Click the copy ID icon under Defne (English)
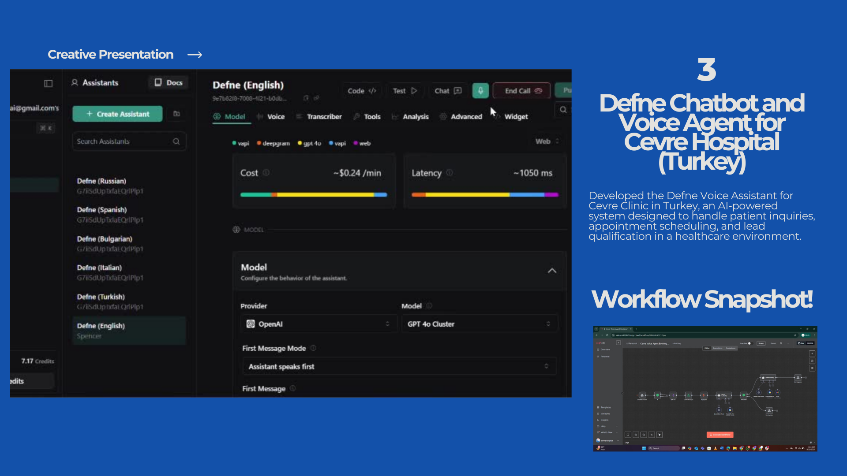This screenshot has height=476, width=847. 306,98
